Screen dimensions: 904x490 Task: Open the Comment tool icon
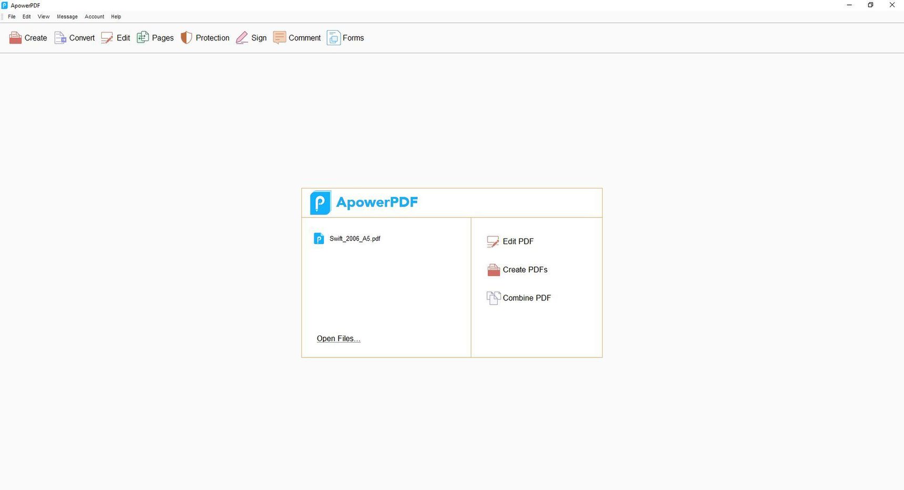[280, 38]
